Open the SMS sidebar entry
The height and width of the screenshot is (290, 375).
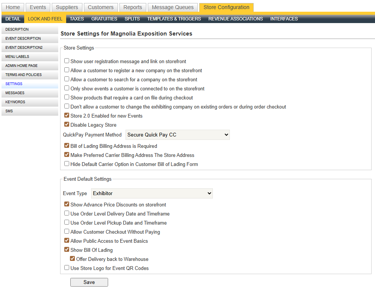click(x=9, y=111)
